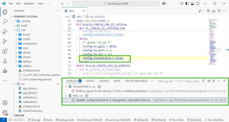Open the Selection menu

click(29, 4)
